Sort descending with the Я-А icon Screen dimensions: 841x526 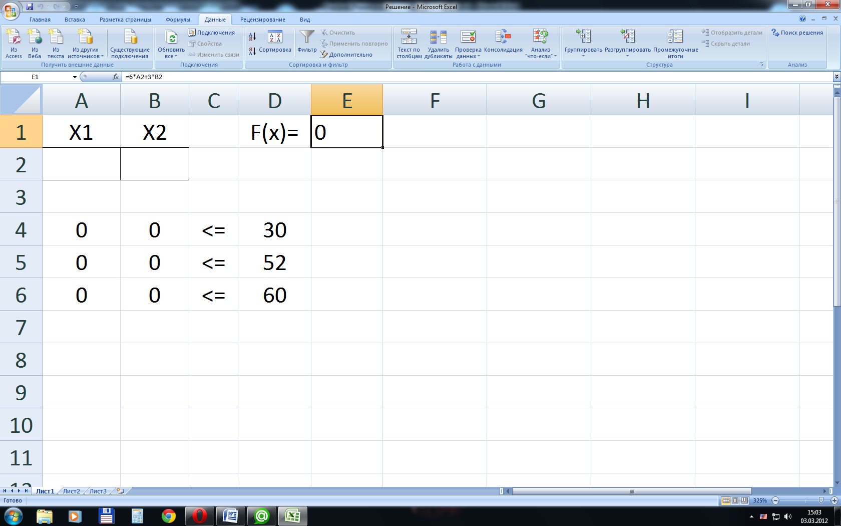[x=252, y=51]
